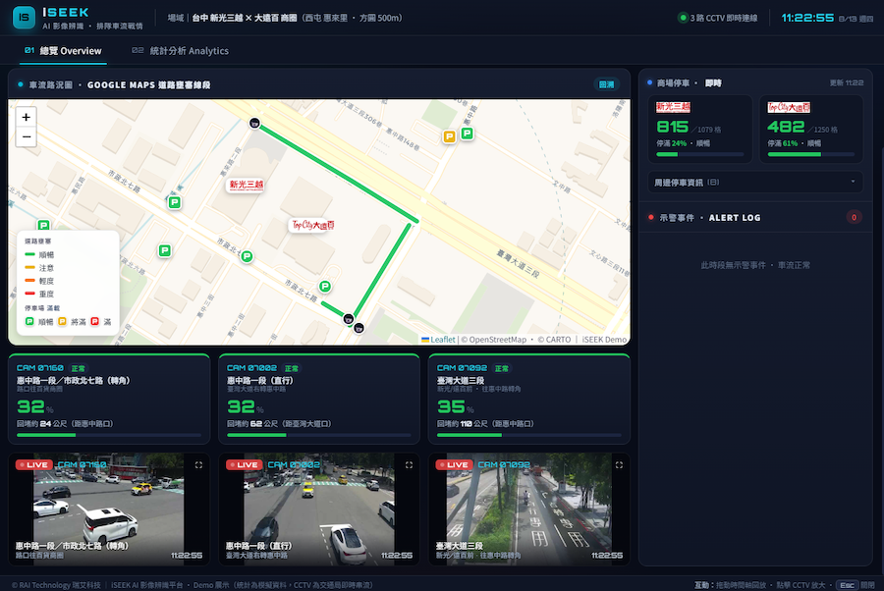Click the Top City 大遠百 map label

(x=313, y=225)
